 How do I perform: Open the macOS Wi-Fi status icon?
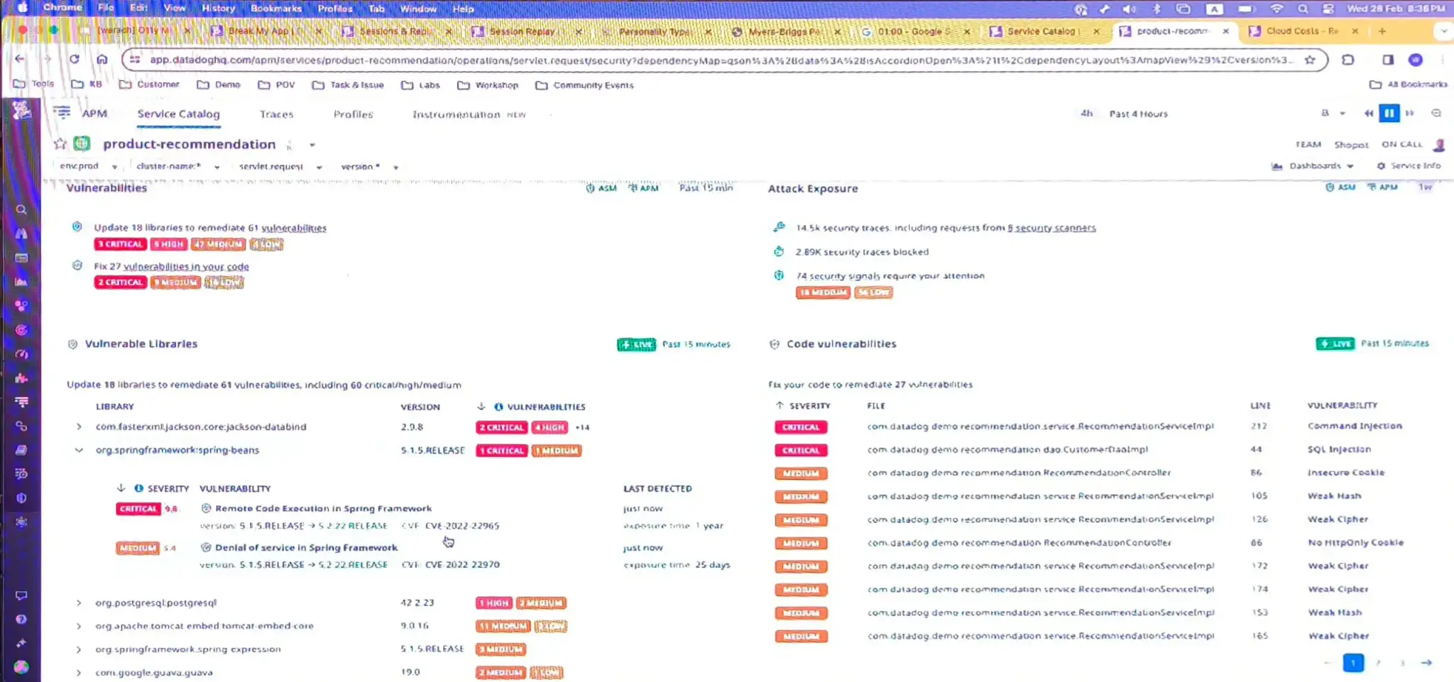point(1277,9)
